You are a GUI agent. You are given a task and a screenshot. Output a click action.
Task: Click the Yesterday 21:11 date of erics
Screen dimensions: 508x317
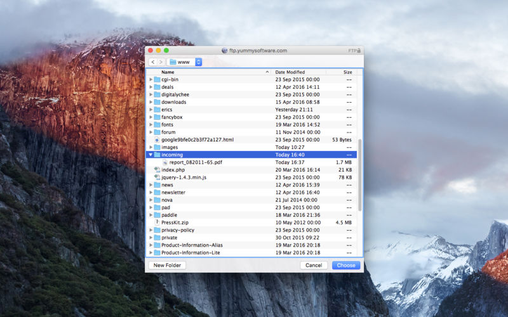pos(294,110)
